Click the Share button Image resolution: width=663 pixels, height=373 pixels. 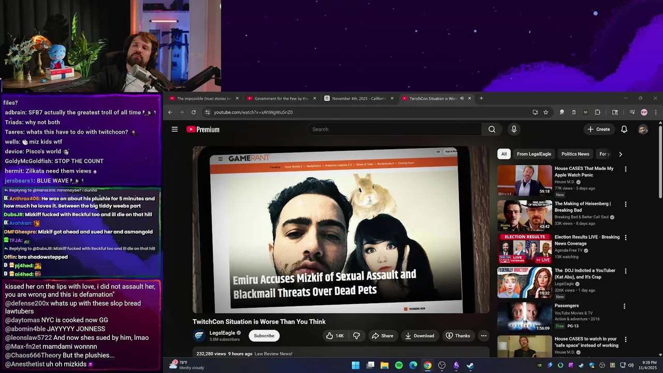coord(382,336)
